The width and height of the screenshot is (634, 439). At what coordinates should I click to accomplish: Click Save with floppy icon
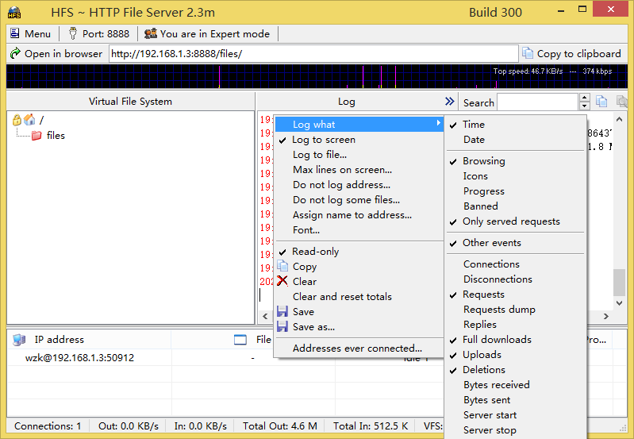point(359,312)
